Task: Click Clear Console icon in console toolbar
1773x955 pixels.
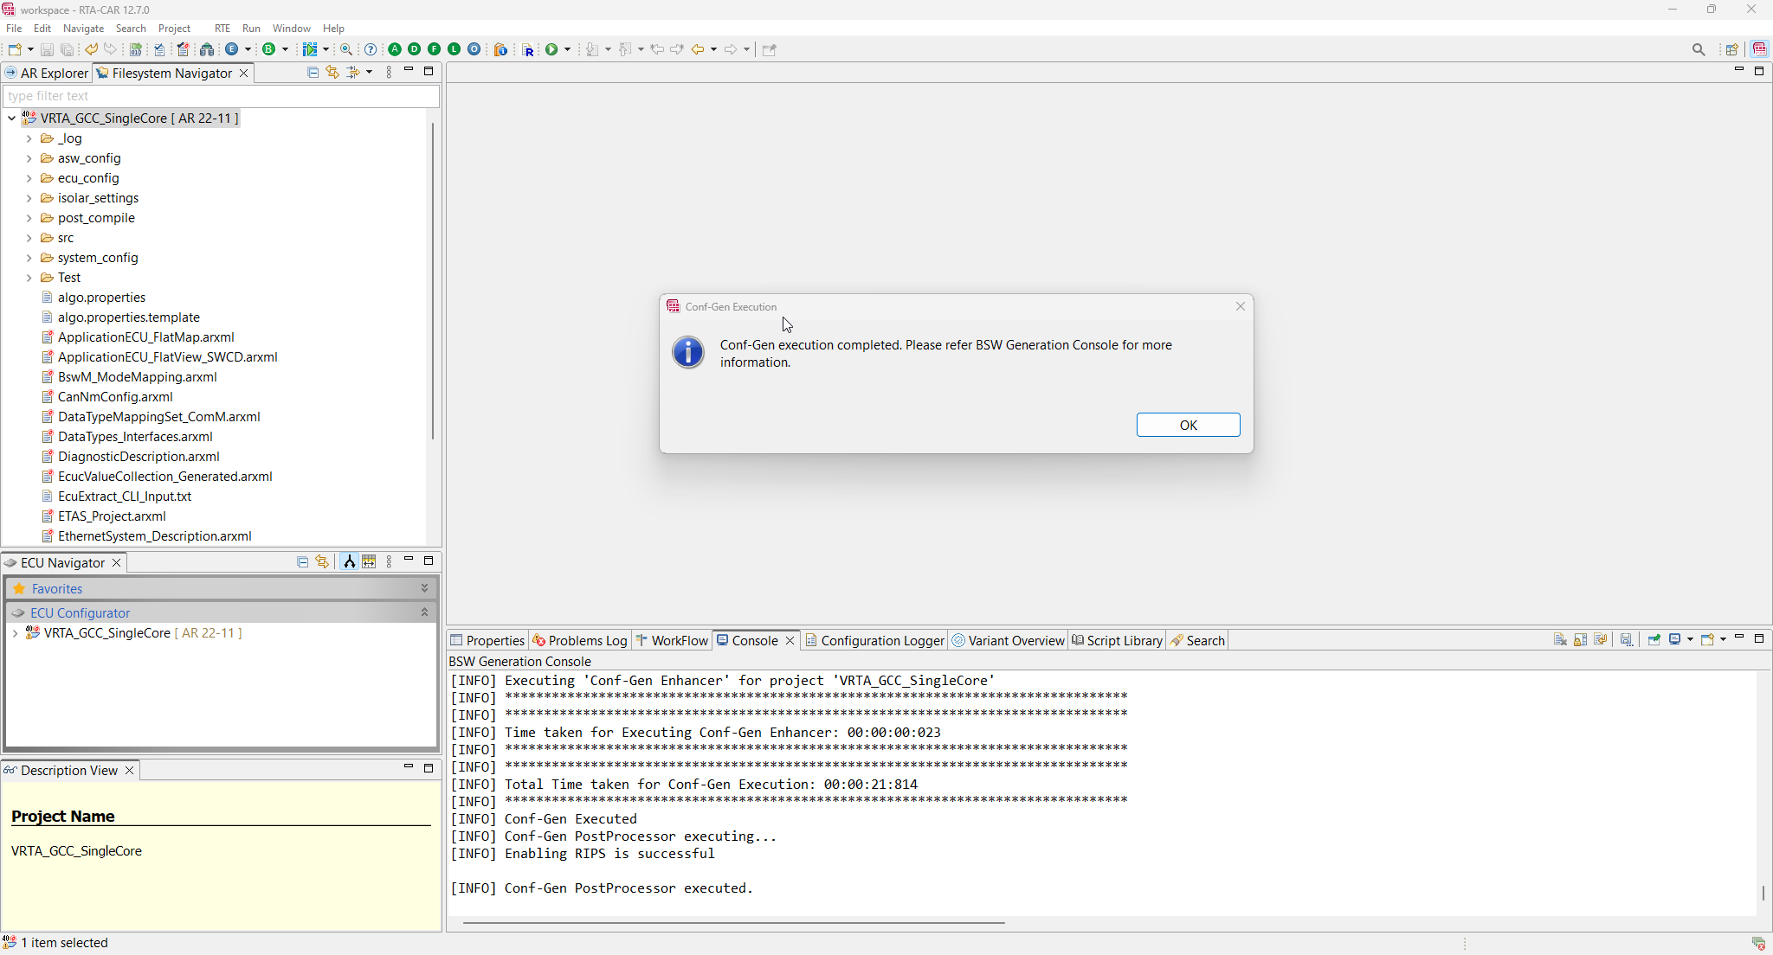Action: point(1560,640)
